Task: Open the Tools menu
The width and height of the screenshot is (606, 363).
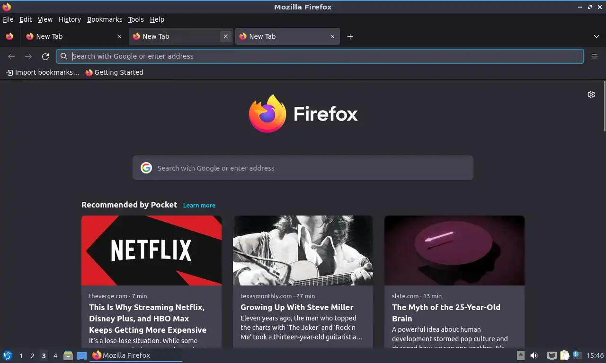Action: point(136,19)
